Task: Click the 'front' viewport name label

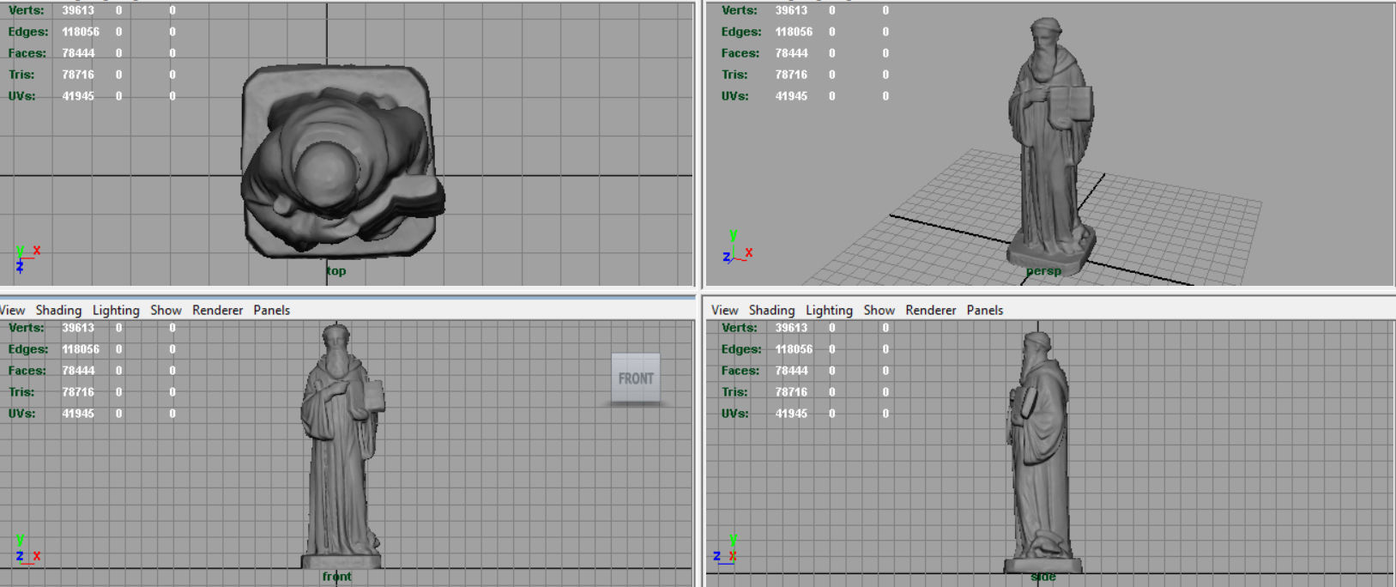Action: pyautogui.click(x=336, y=577)
